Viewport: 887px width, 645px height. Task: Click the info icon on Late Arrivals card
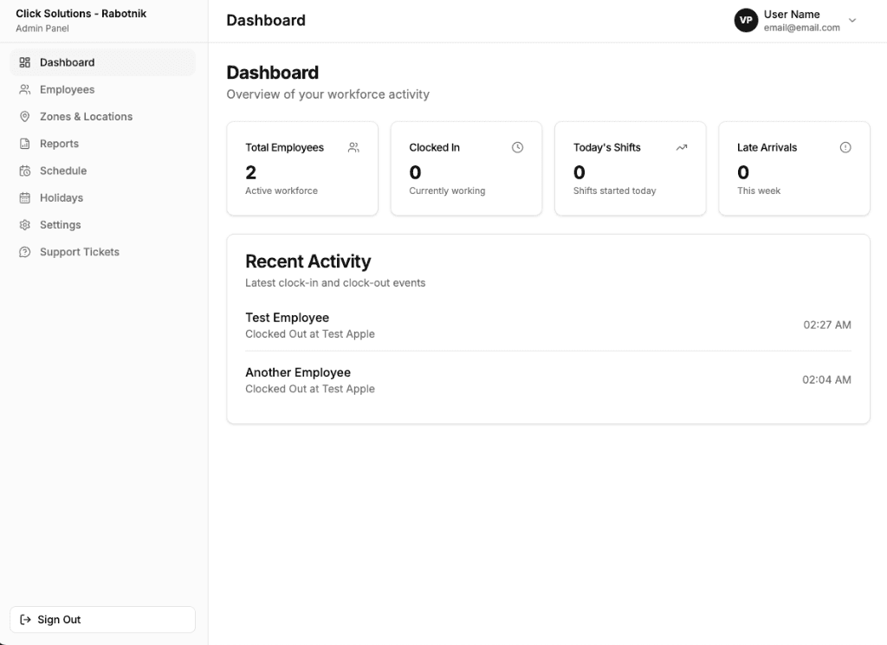click(845, 147)
